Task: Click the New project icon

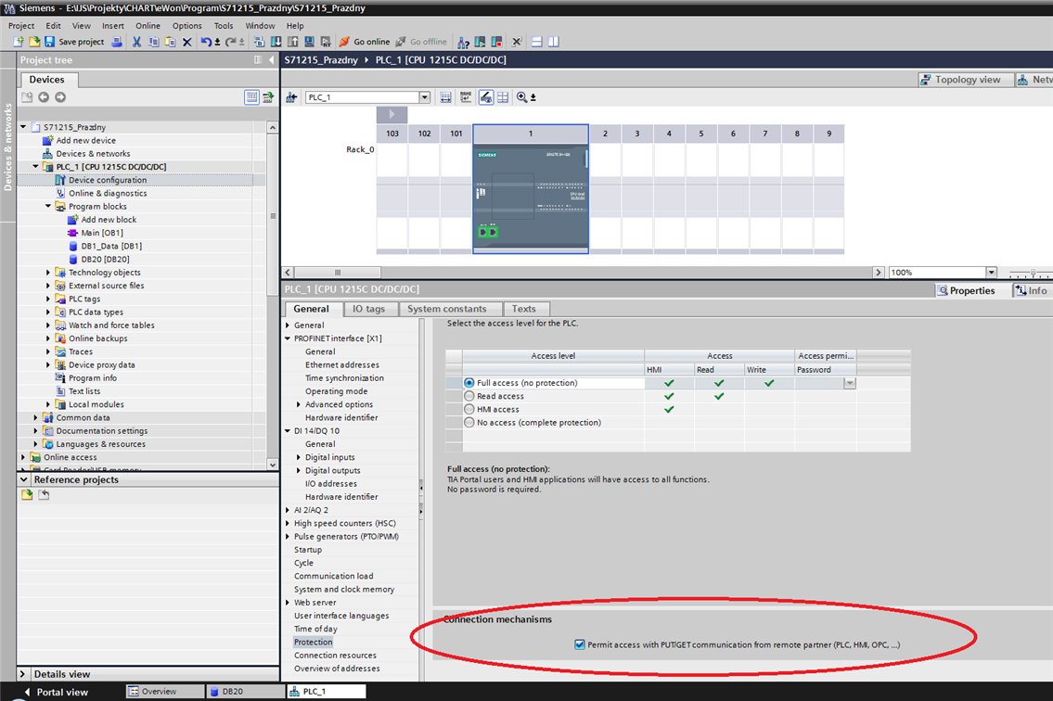Action: point(19,42)
